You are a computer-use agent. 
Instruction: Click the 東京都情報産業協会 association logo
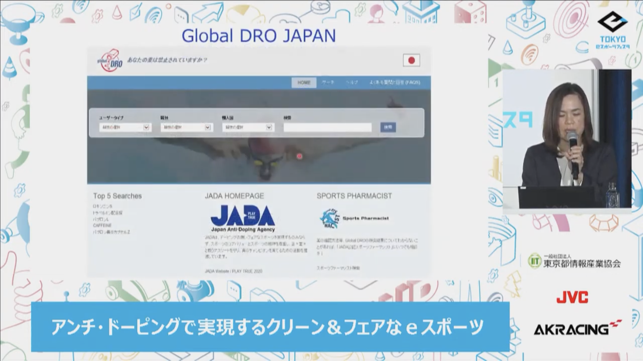574,261
